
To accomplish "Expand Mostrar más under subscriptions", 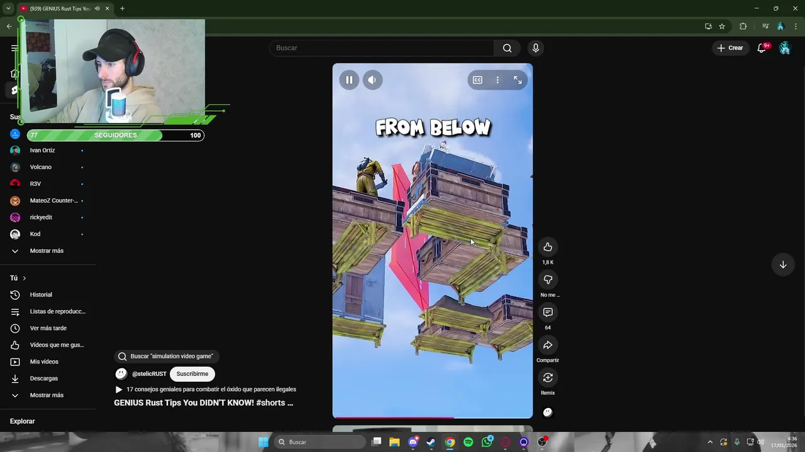I will click(48, 250).
